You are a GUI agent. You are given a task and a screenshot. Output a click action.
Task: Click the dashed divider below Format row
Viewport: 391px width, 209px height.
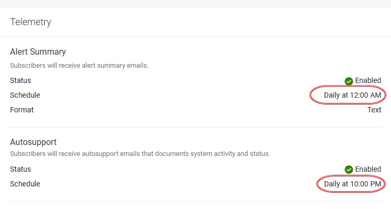(x=196, y=127)
